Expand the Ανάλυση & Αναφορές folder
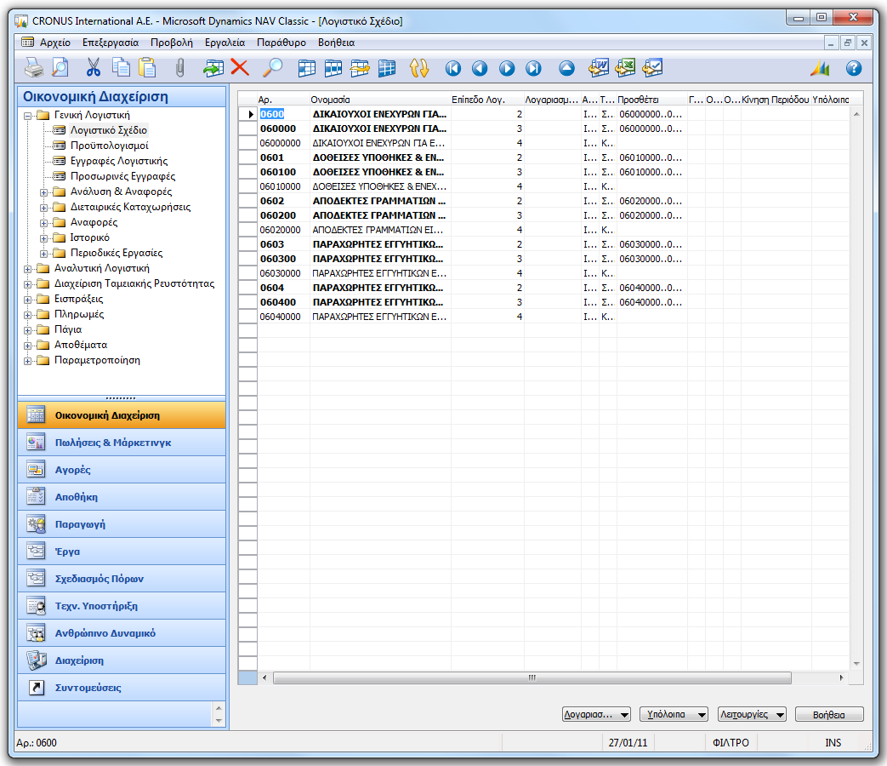 [x=43, y=192]
